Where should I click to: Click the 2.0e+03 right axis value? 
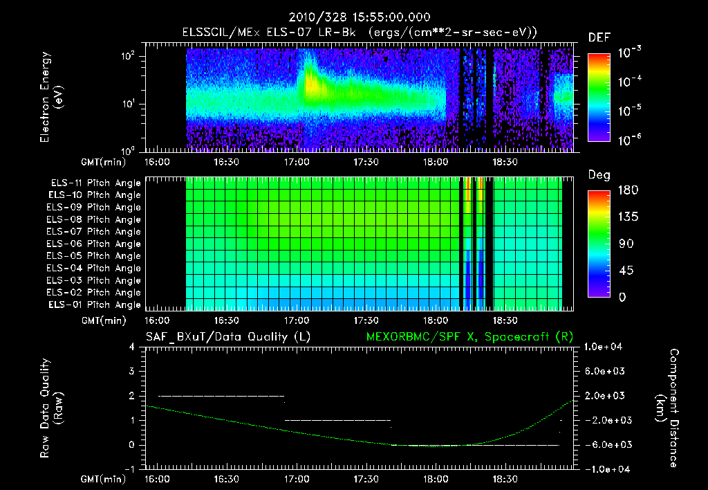pyautogui.click(x=604, y=395)
